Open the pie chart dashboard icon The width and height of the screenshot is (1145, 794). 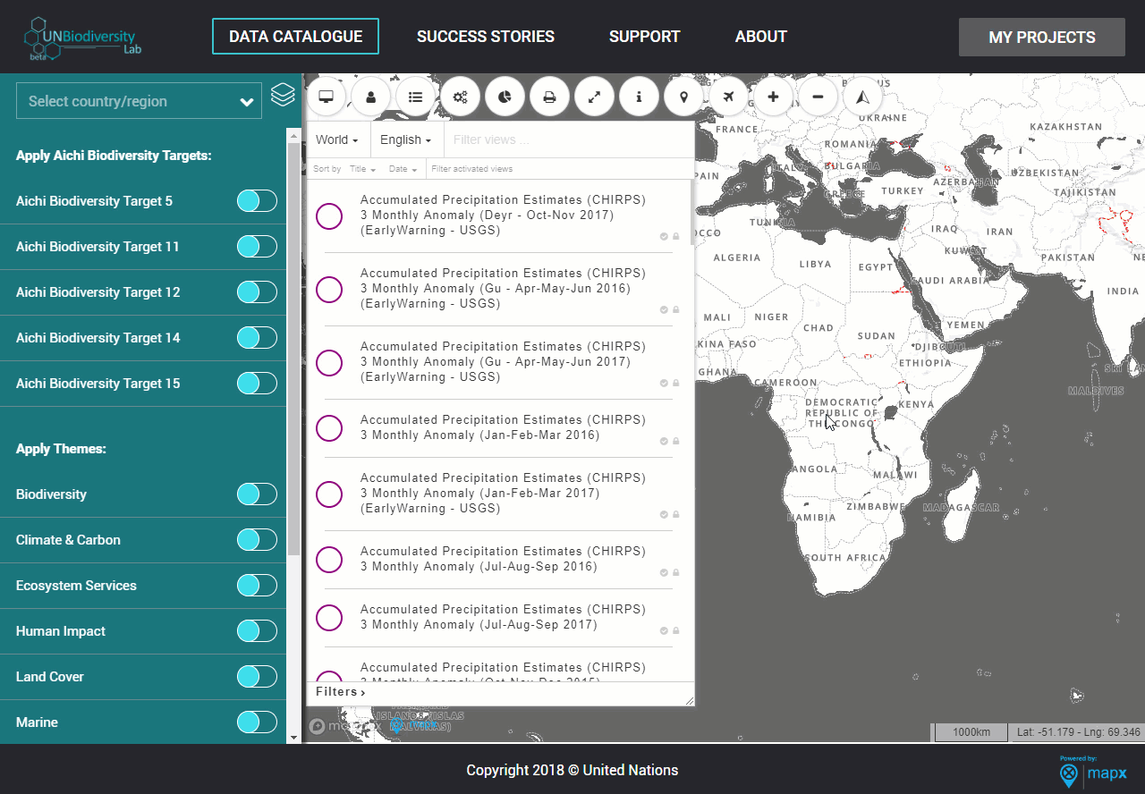click(x=505, y=97)
